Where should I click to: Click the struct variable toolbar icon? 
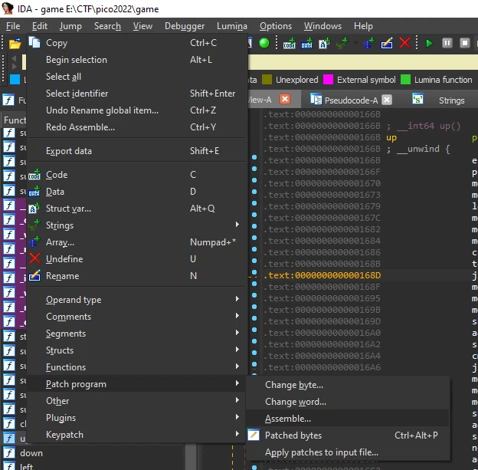click(x=324, y=44)
